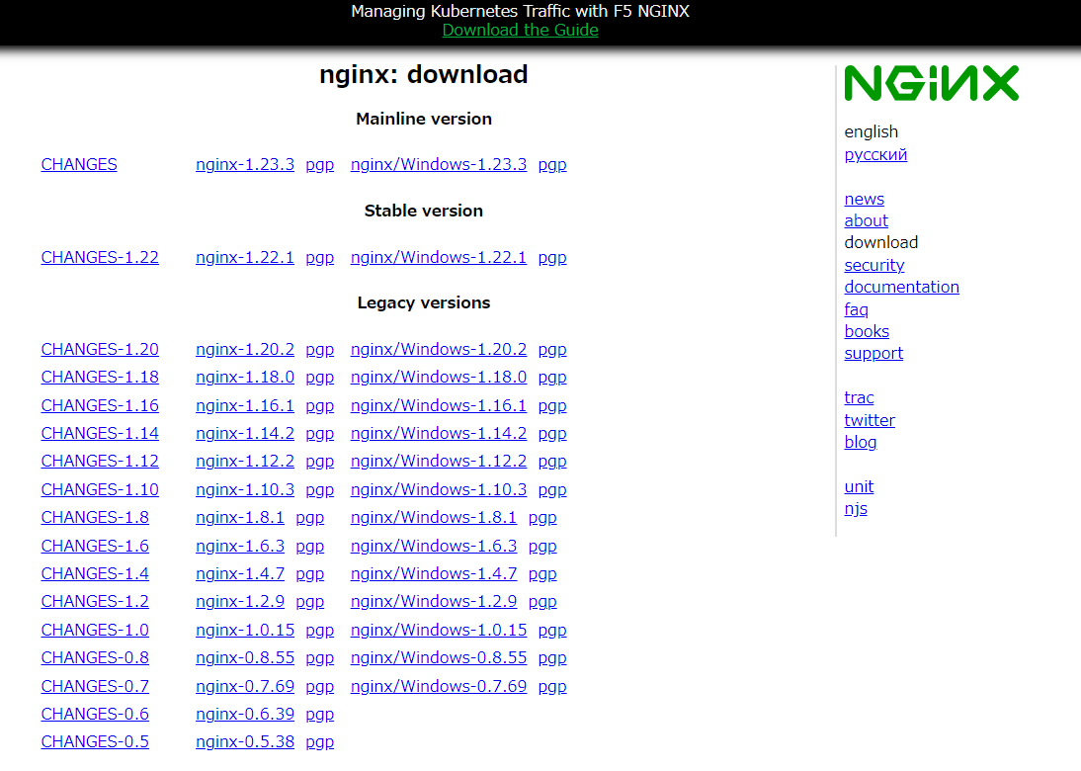Download nginx/Windows-1.2.9
Image resolution: width=1081 pixels, height=771 pixels.
[434, 601]
